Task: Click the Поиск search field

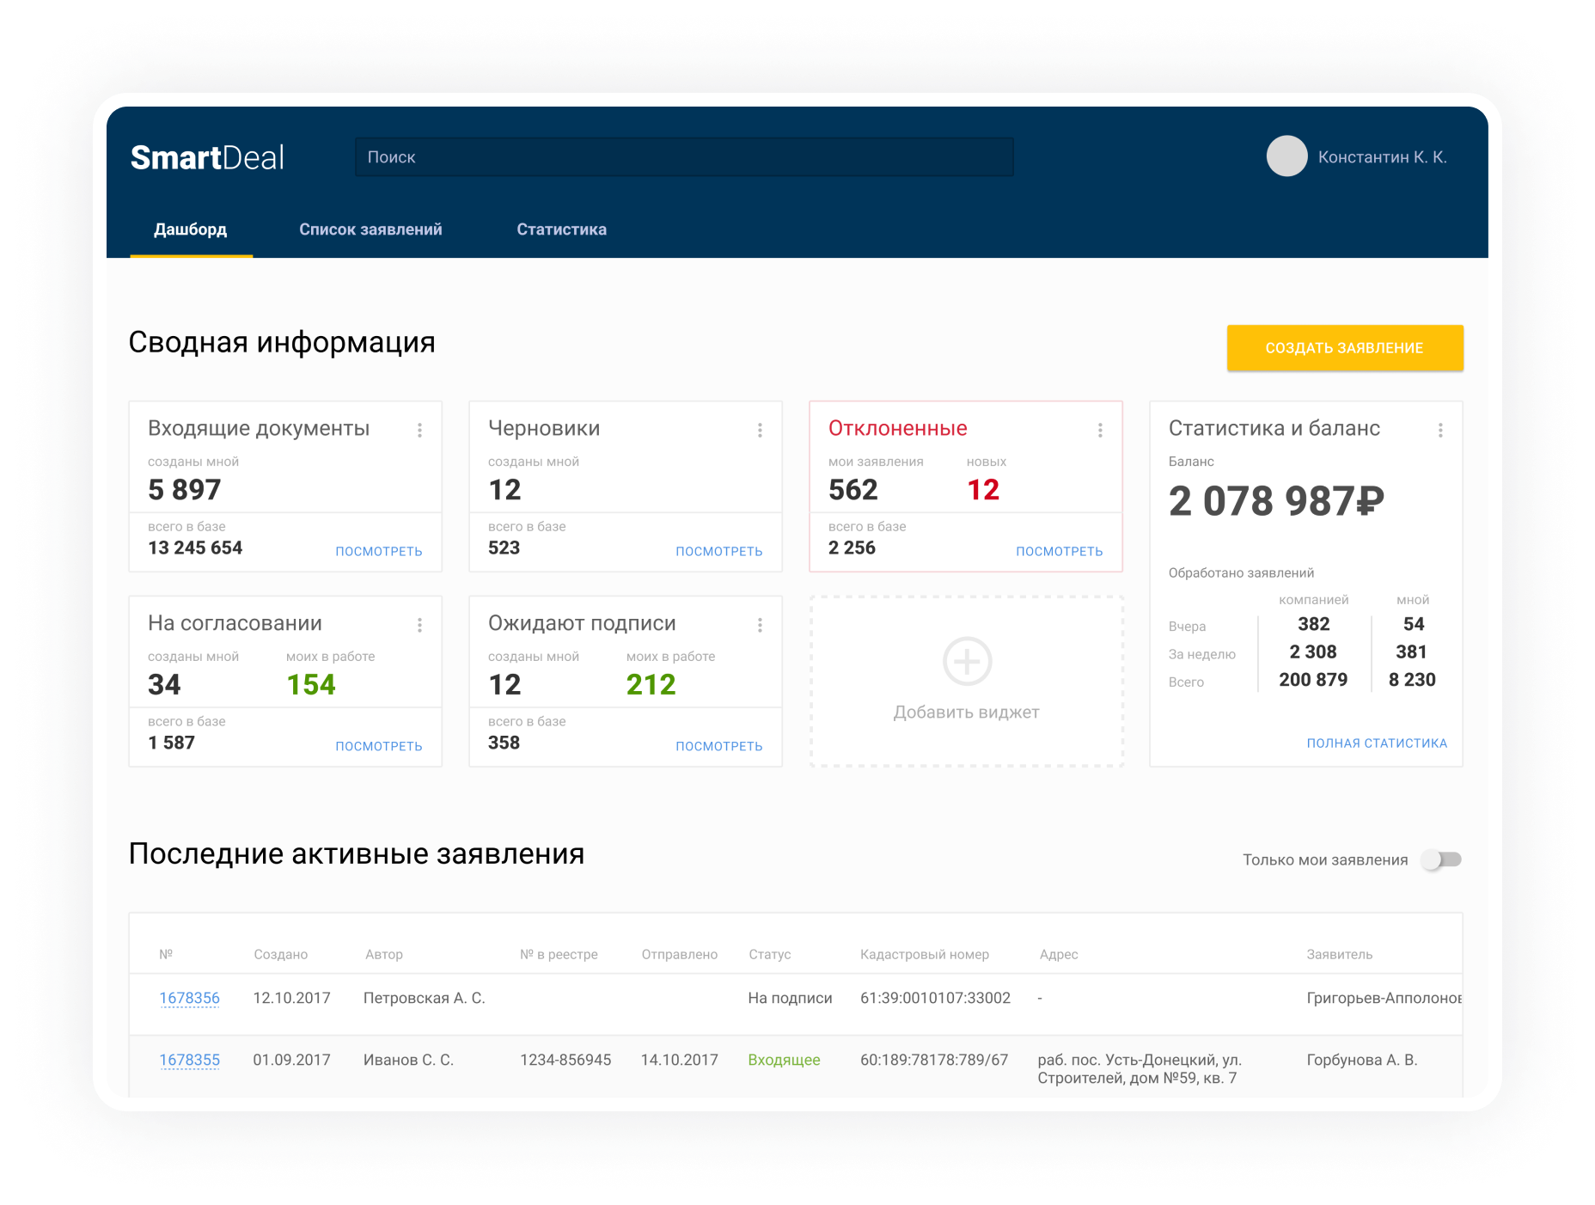Action: click(x=684, y=157)
